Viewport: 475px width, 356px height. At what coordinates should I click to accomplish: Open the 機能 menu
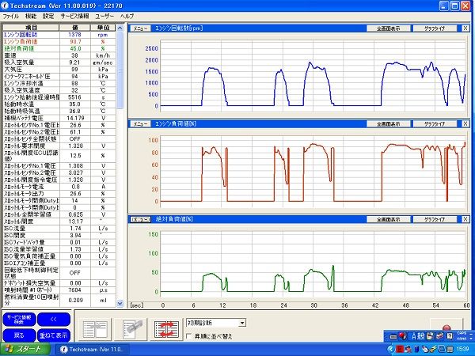point(31,16)
